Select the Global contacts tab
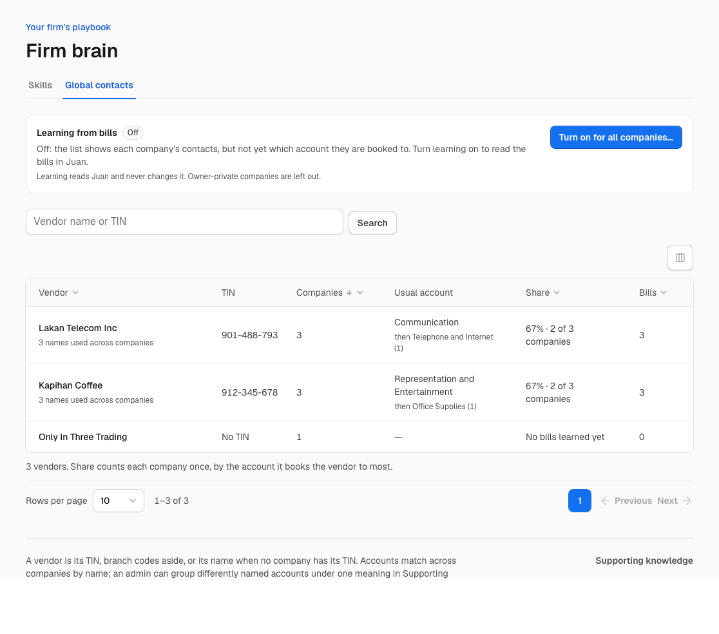 [x=99, y=85]
